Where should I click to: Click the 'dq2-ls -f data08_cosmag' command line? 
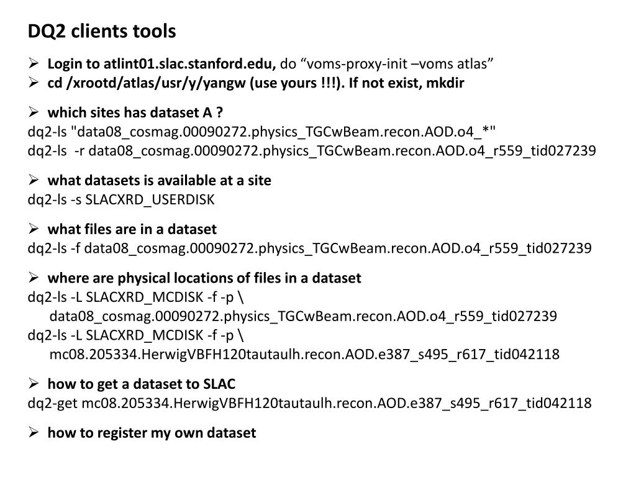[x=309, y=248]
